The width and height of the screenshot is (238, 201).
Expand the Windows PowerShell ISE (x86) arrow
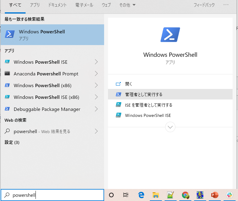[x=96, y=97]
